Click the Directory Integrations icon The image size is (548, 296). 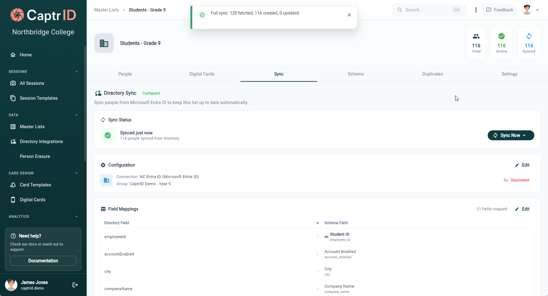(13, 141)
